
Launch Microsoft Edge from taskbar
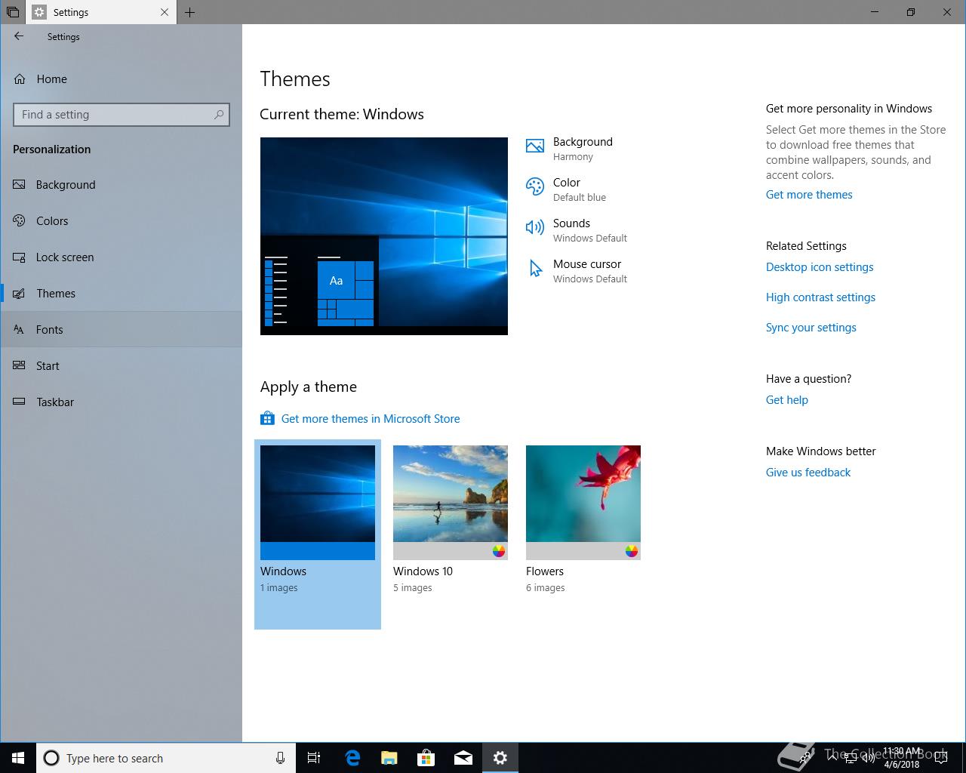tap(352, 758)
